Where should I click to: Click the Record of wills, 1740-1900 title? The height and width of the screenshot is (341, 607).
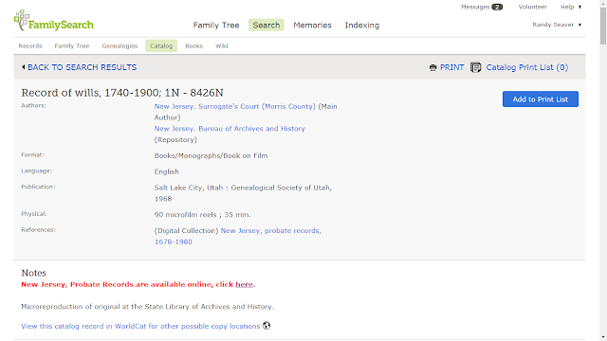[x=122, y=93]
